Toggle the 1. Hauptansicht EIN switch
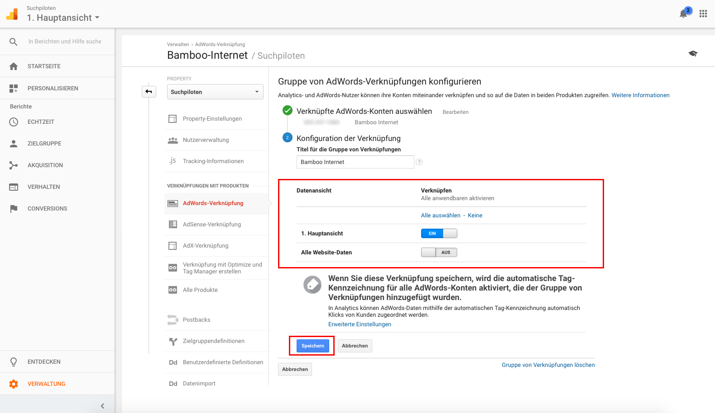This screenshot has width=715, height=413. (439, 234)
